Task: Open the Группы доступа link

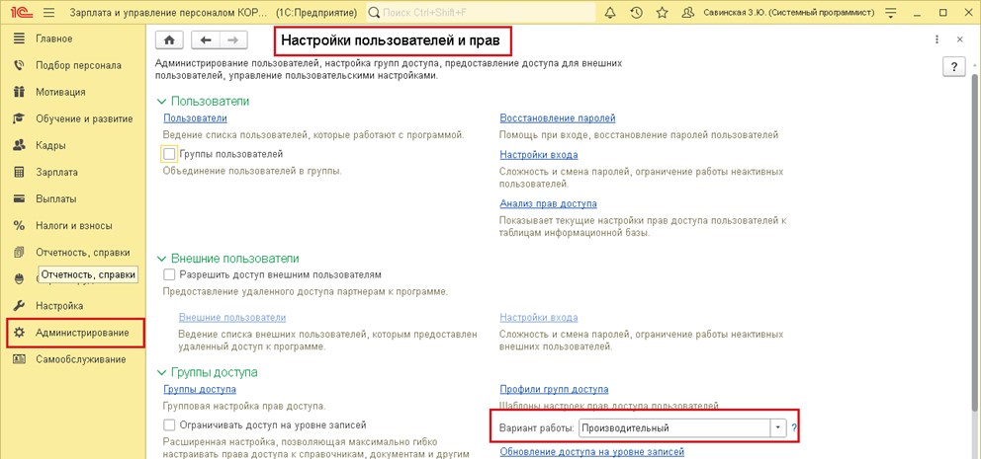Action: (200, 389)
